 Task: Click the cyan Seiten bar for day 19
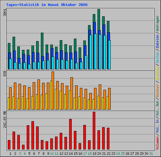coord(95,51)
